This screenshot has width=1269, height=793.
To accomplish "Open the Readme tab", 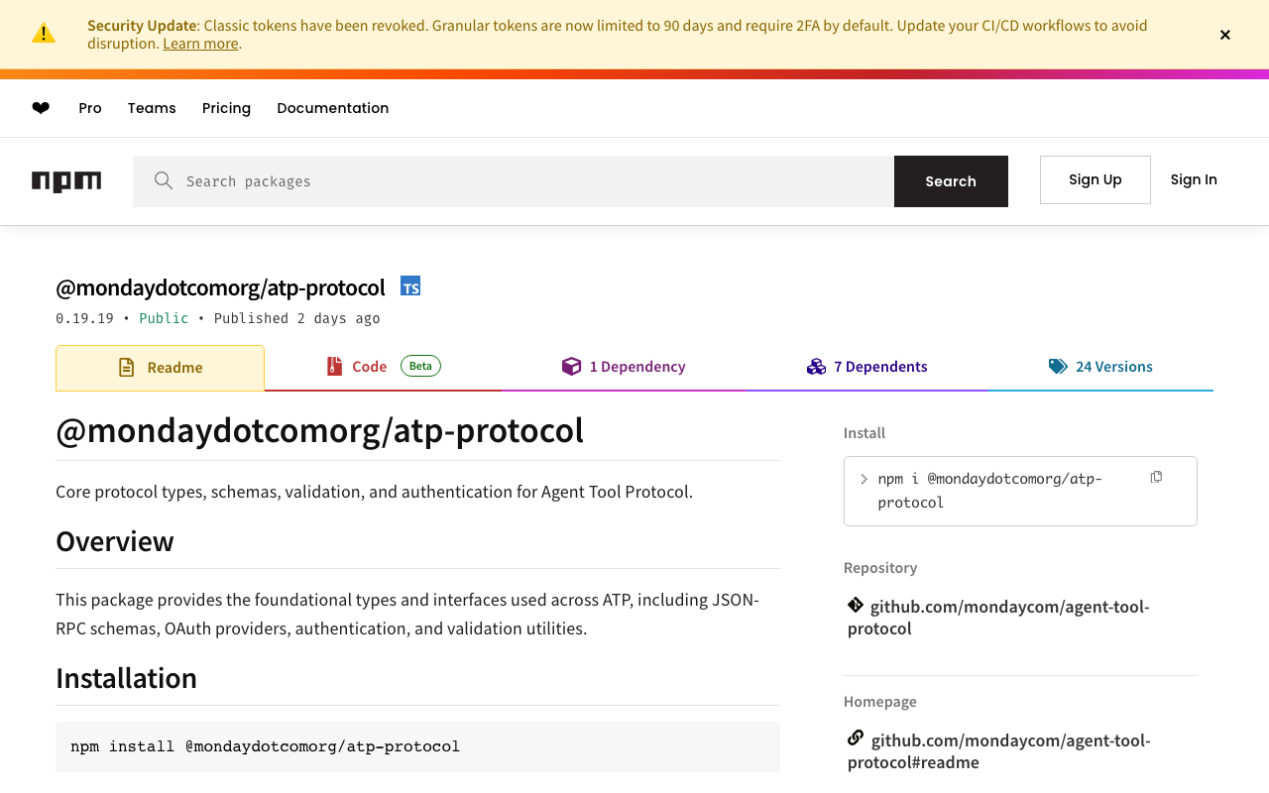I will pyautogui.click(x=161, y=368).
